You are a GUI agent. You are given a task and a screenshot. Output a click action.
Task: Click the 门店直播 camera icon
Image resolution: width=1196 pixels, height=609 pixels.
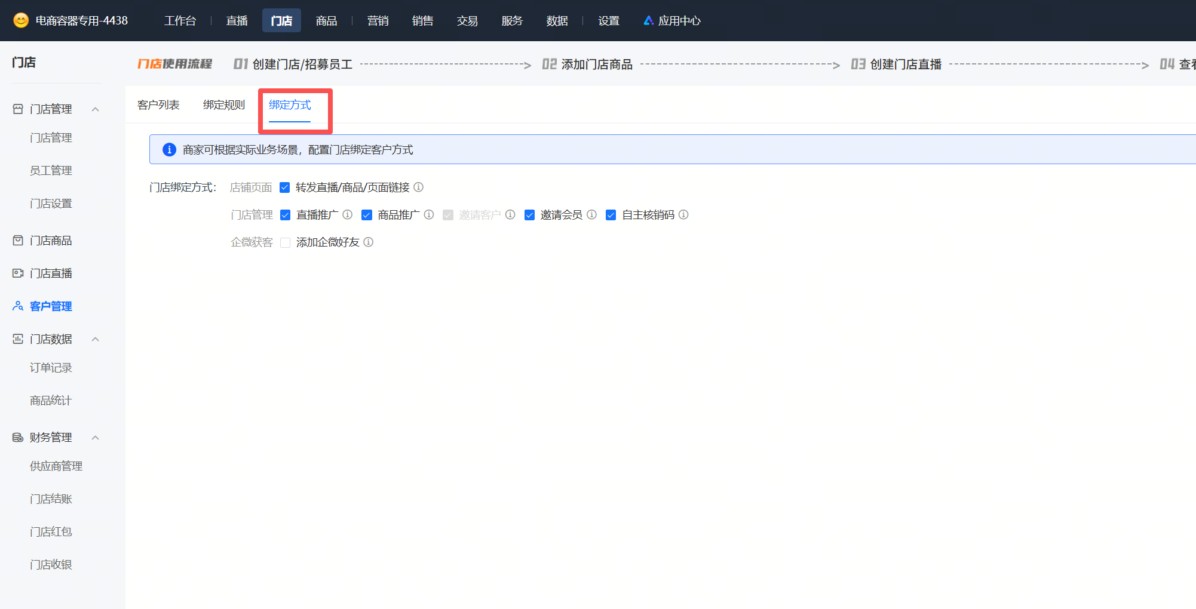18,273
